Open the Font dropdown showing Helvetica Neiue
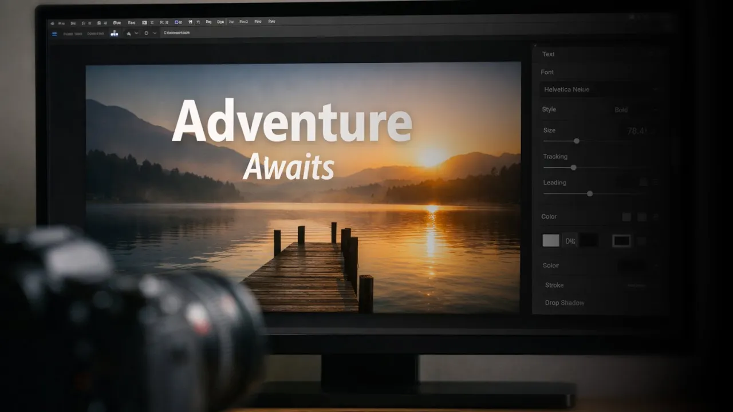The width and height of the screenshot is (733, 412). point(600,89)
